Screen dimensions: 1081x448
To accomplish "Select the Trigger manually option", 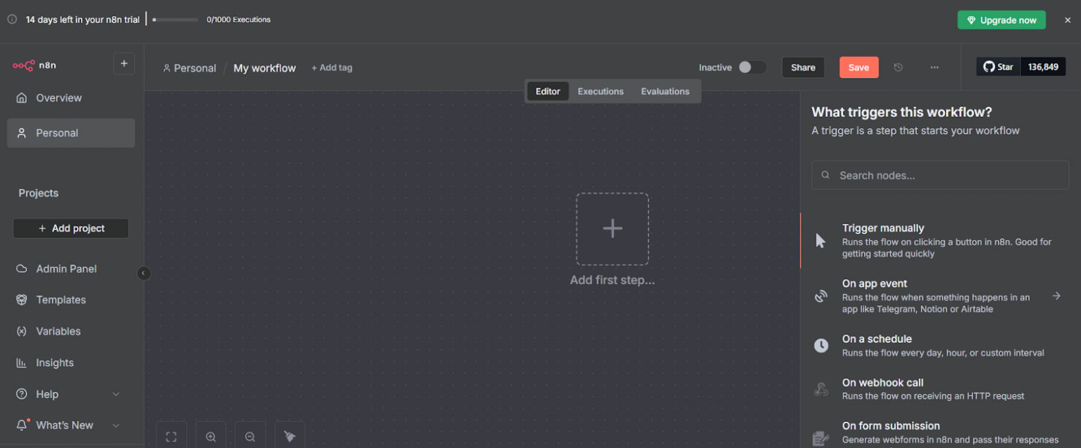I will coord(940,240).
